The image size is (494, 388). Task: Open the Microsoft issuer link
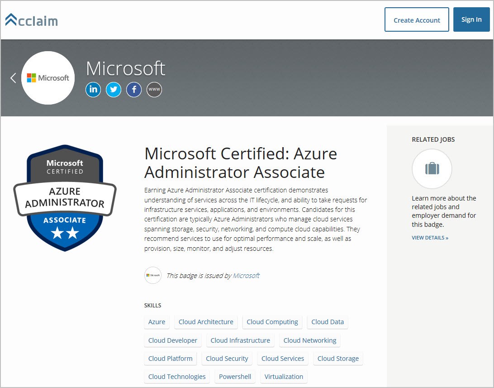coord(246,275)
